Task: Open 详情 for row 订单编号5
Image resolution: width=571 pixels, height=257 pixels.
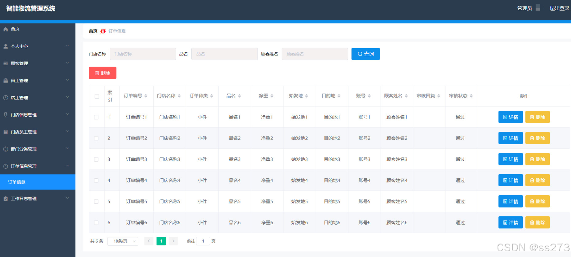Action: (x=511, y=201)
